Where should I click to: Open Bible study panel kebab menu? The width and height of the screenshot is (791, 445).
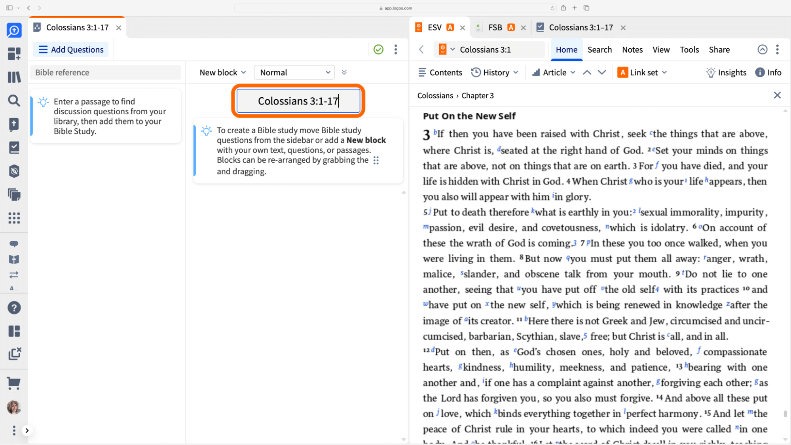[x=396, y=49]
